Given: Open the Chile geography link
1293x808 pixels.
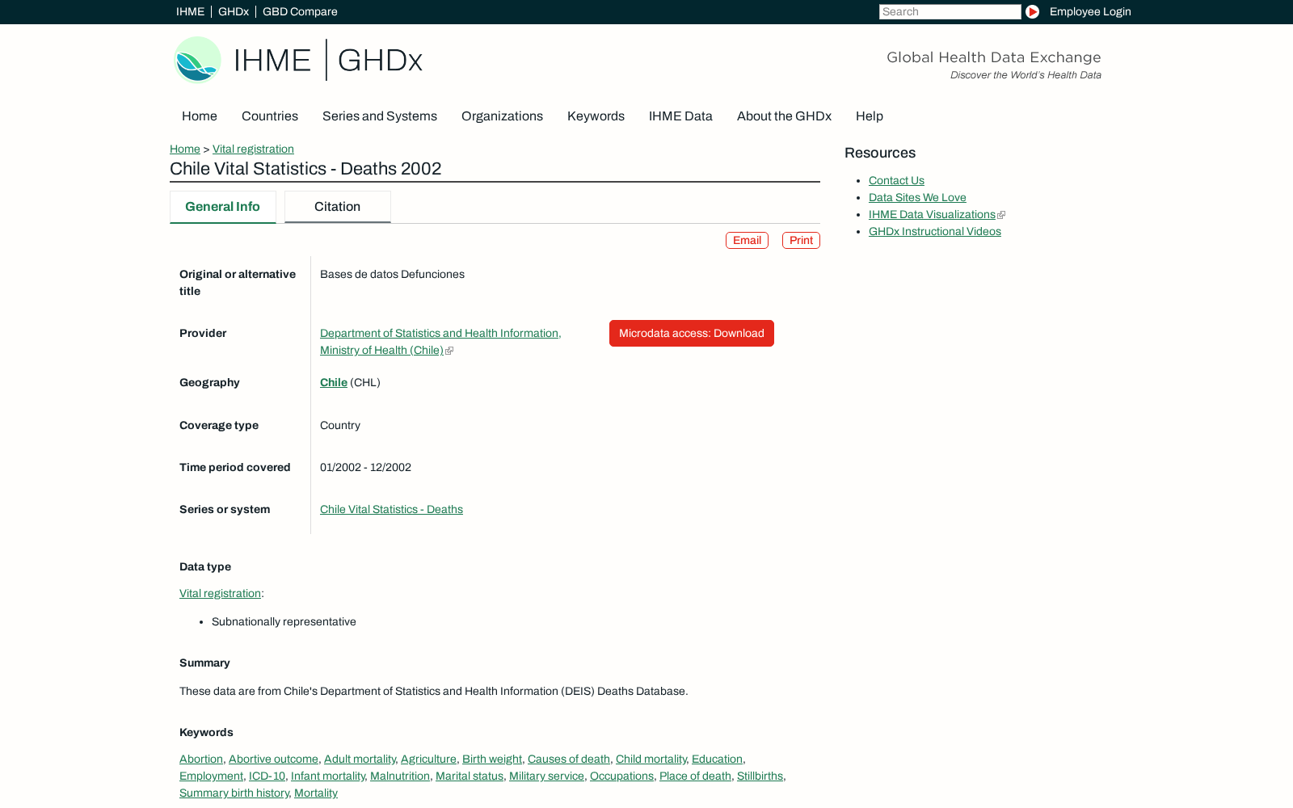Looking at the screenshot, I should click(x=334, y=383).
